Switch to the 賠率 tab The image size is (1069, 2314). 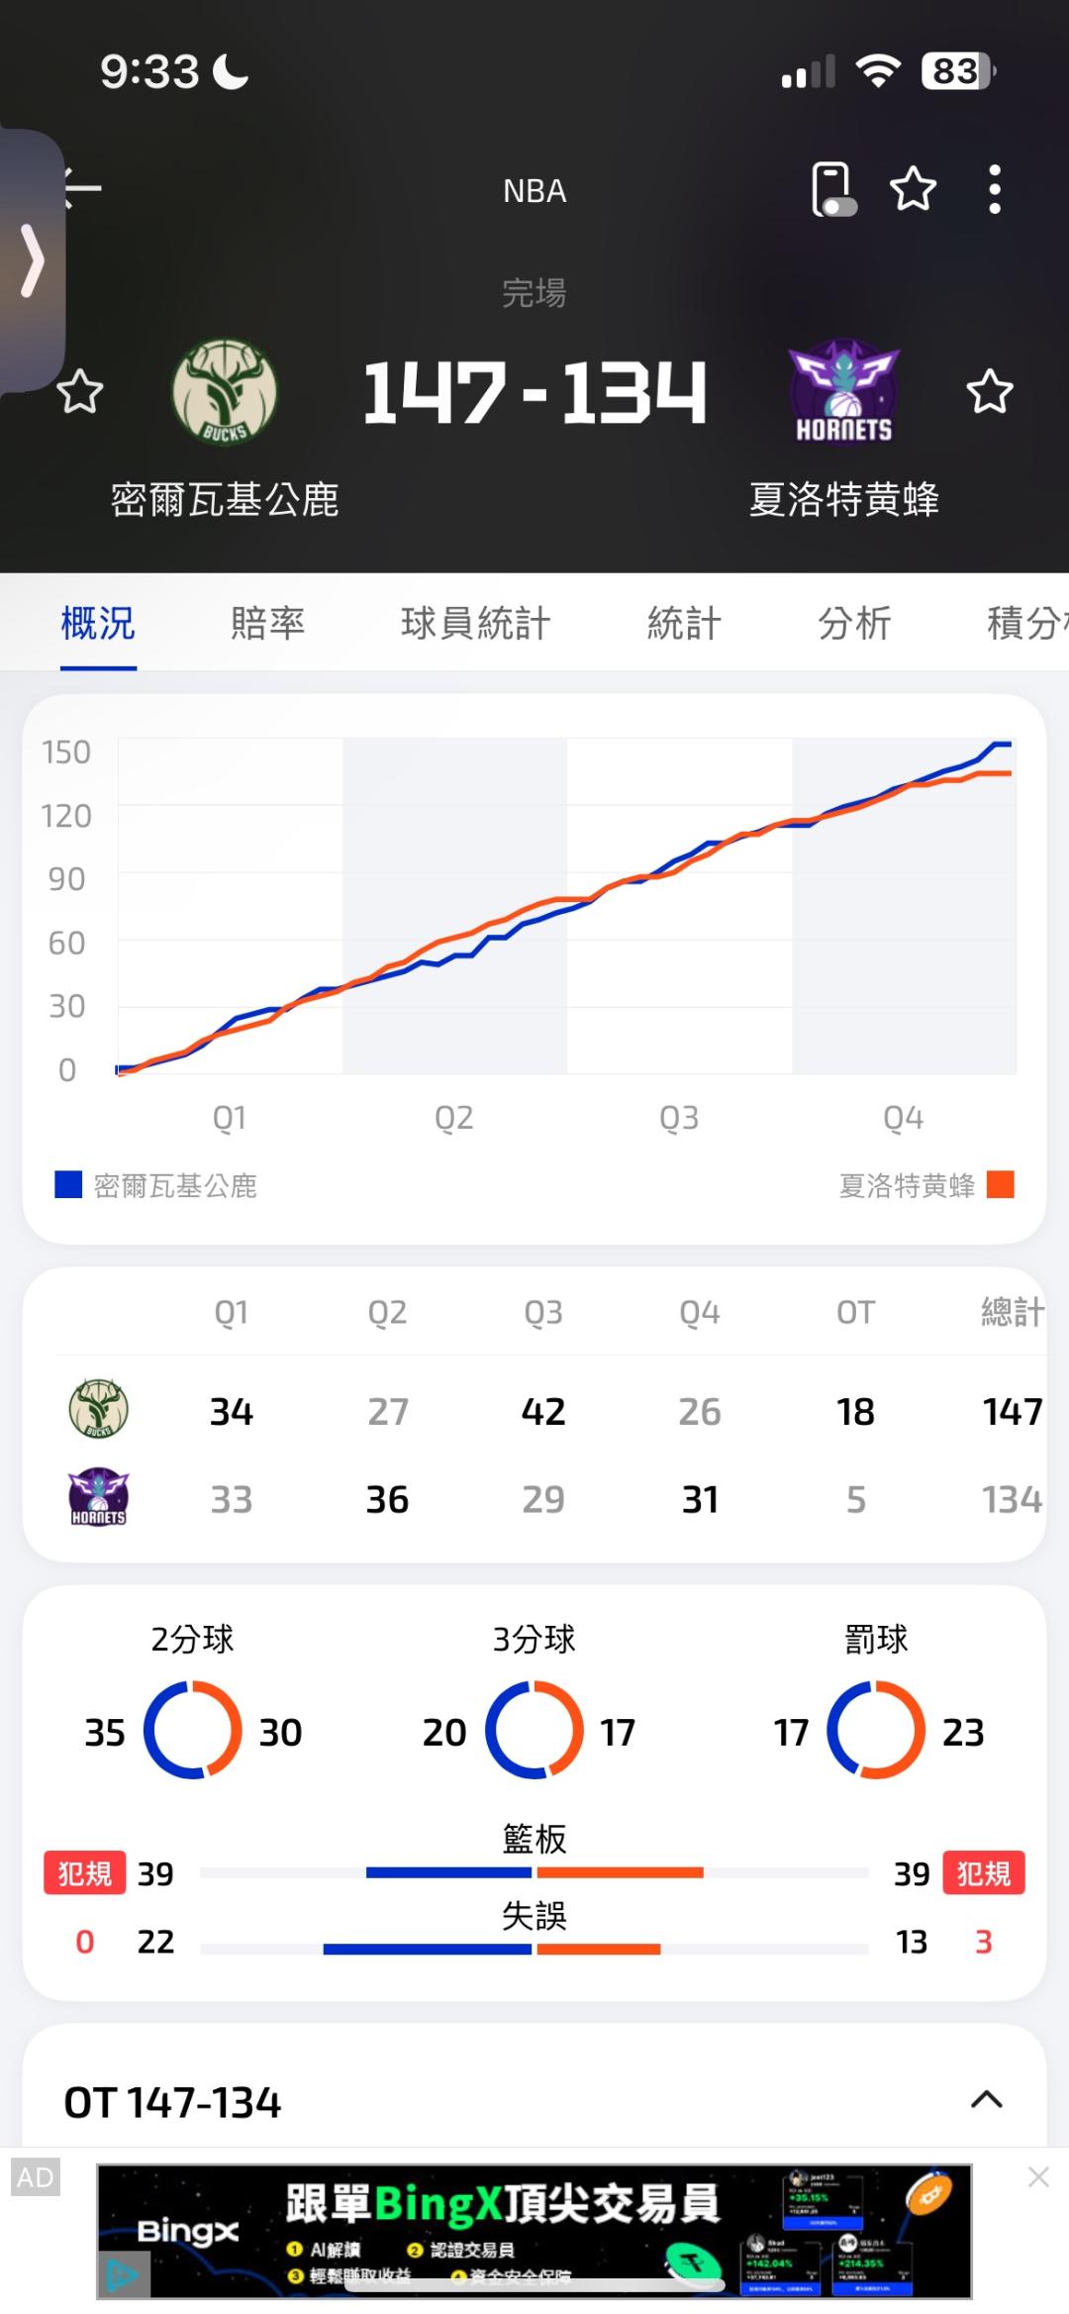coord(267,624)
